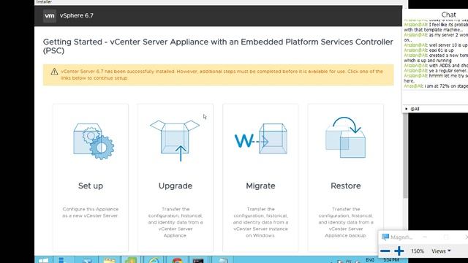Open Internet Explorer from the taskbar
Screen dimensions: 468x263
tap(154, 260)
